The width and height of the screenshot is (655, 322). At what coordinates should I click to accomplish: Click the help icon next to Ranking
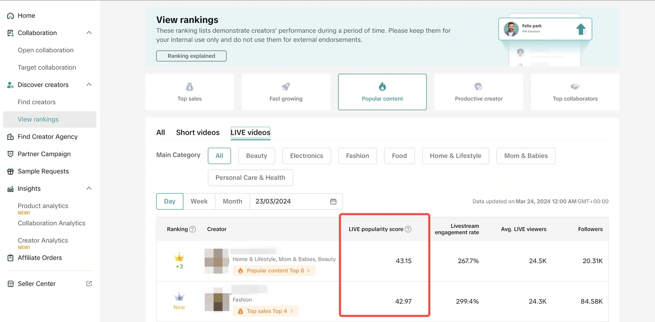(x=193, y=229)
